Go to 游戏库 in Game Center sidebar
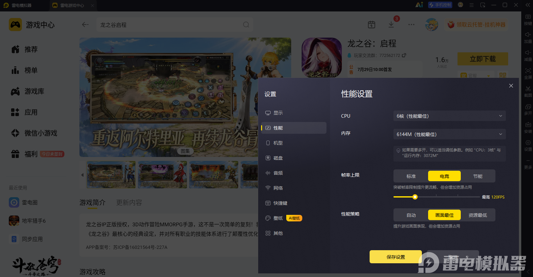Screen dimensions: 533x277 pyautogui.click(x=27, y=91)
